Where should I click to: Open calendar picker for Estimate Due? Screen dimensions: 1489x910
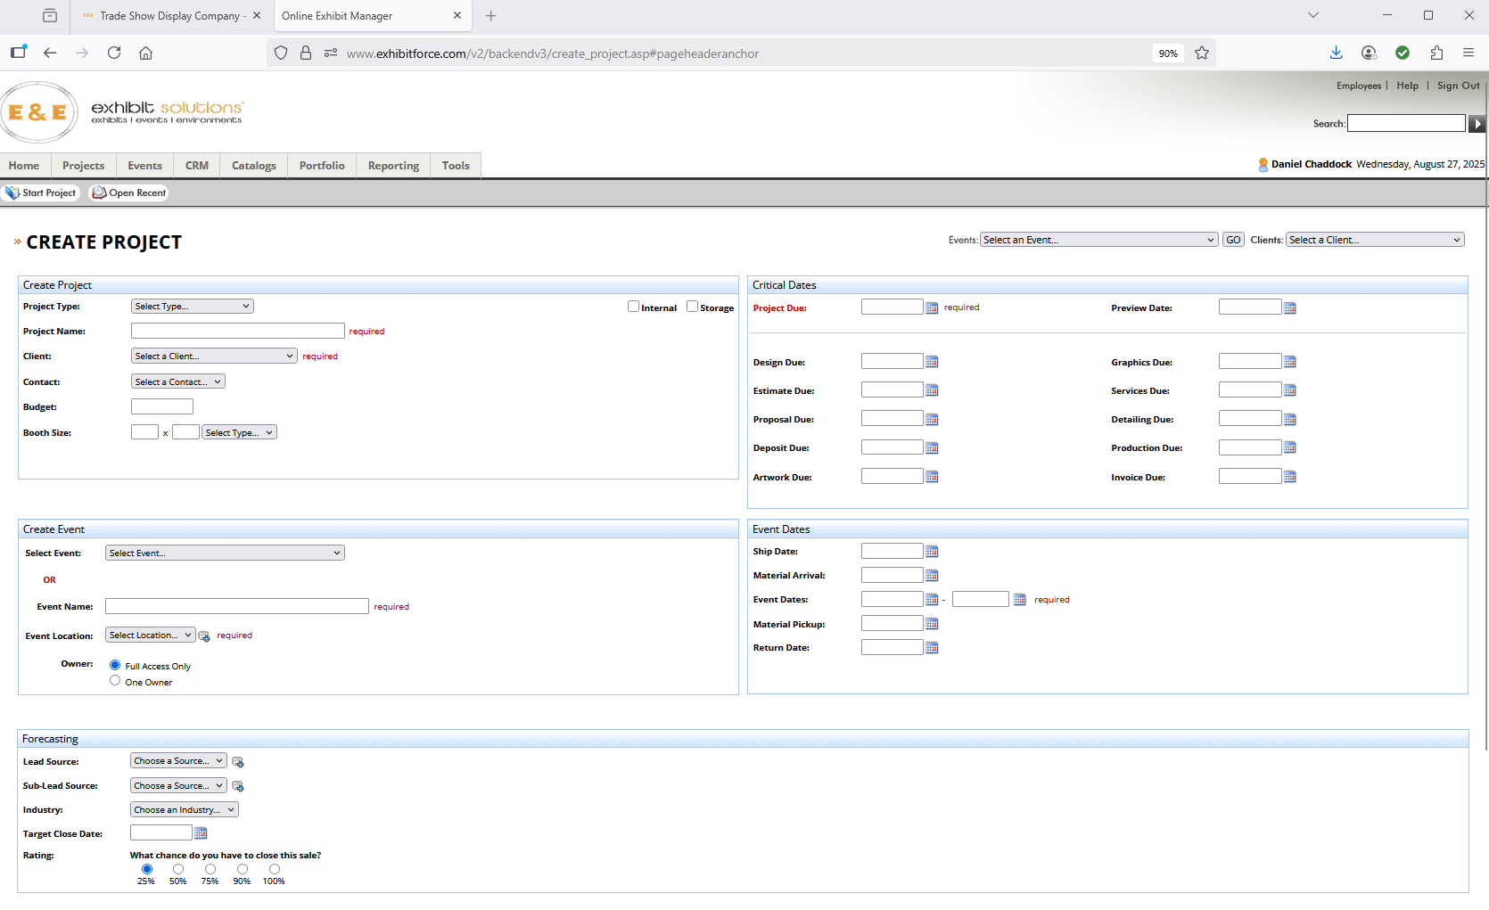(932, 390)
